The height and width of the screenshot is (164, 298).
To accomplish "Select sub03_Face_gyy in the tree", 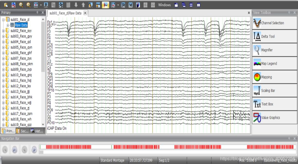I will [21, 36].
